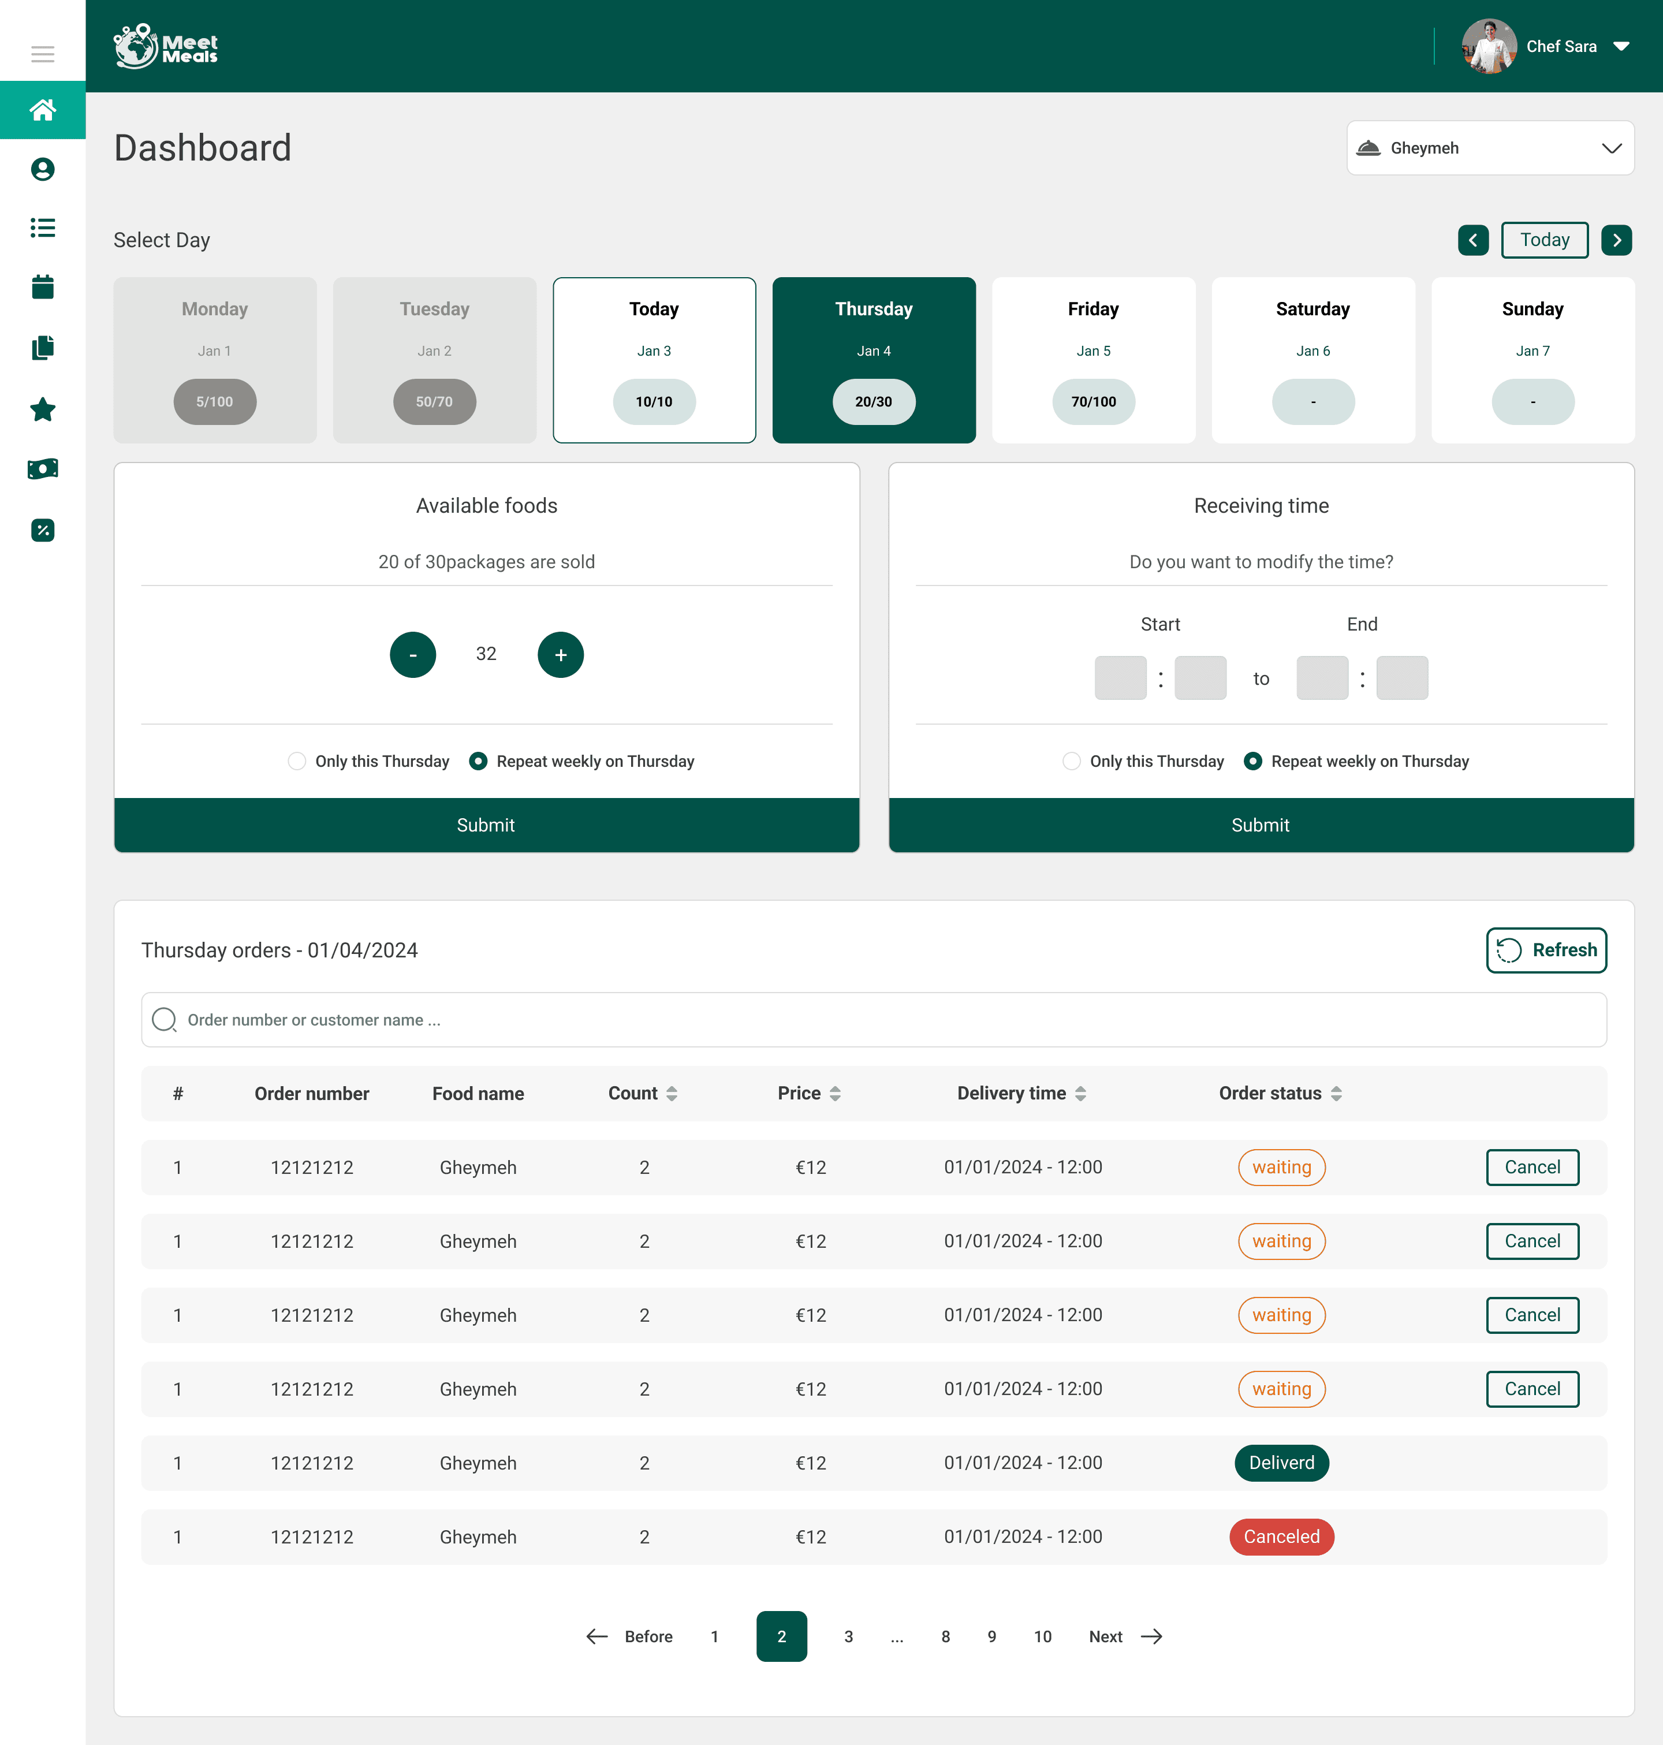Select 'Only this Thursday' under Available foods
This screenshot has height=1745, width=1663.
(x=297, y=761)
